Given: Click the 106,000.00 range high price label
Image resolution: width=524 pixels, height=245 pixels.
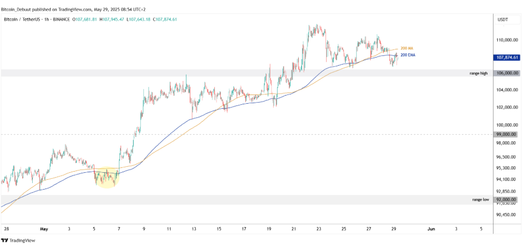Looking at the screenshot, I should pyautogui.click(x=507, y=73).
